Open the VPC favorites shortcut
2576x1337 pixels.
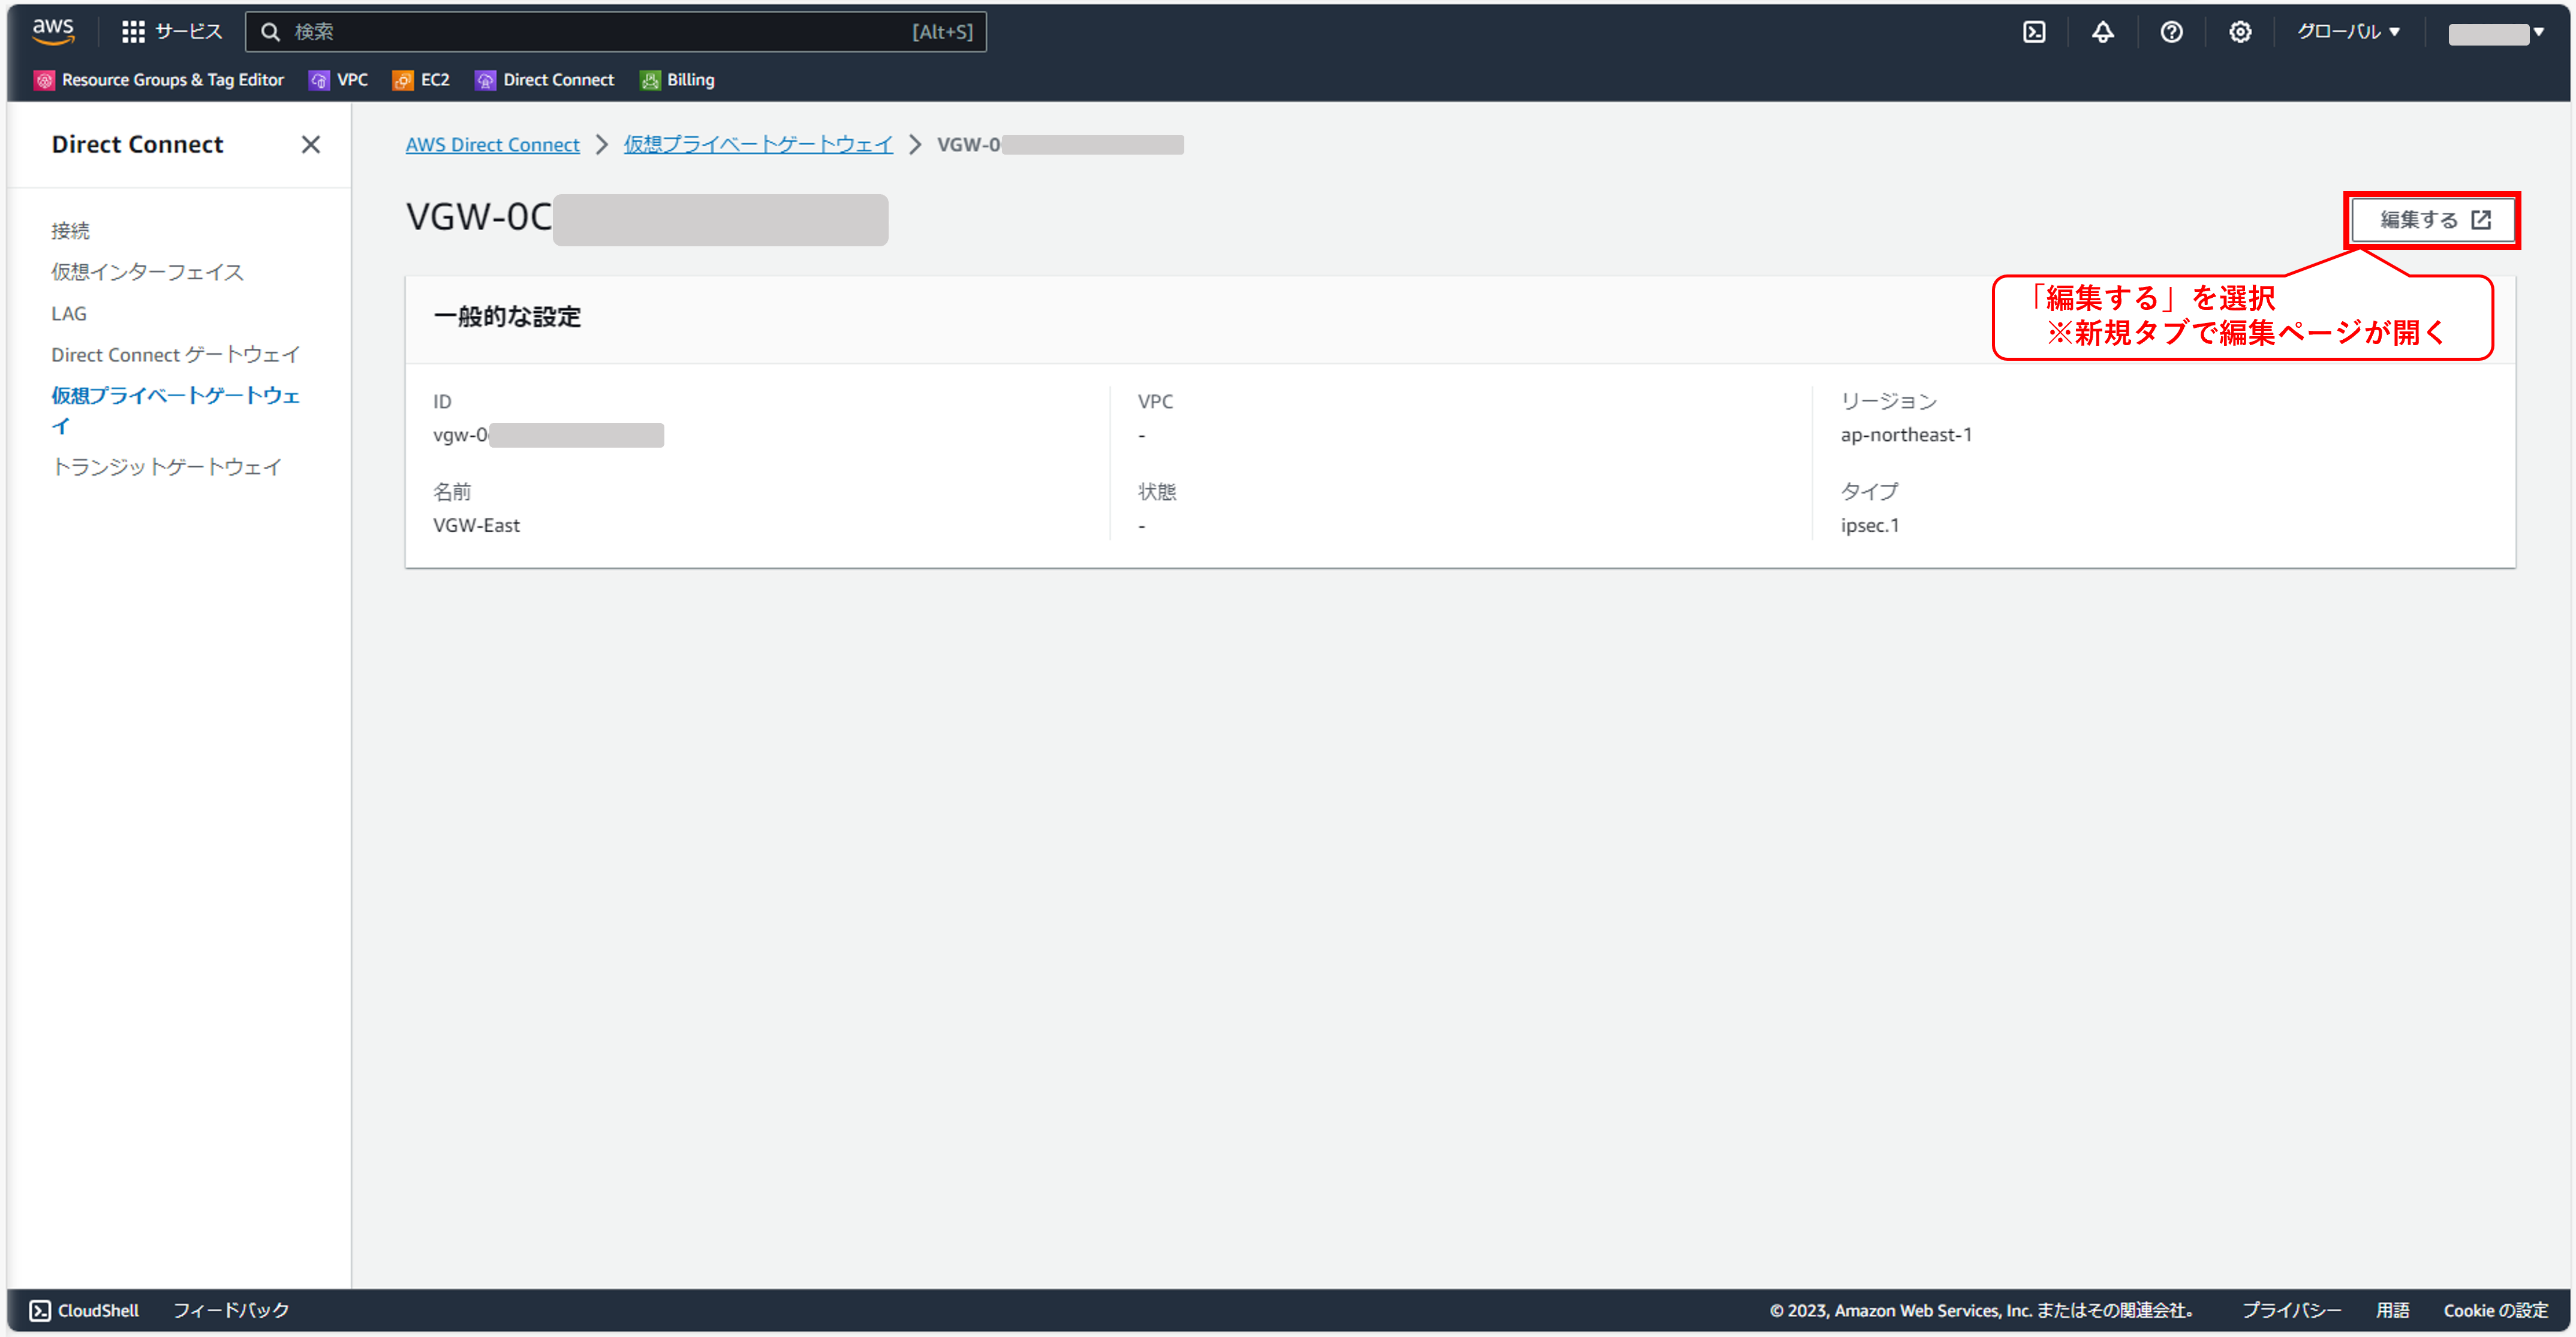coord(339,80)
